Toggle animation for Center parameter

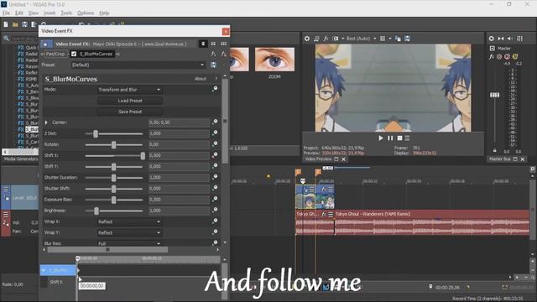click(x=215, y=122)
